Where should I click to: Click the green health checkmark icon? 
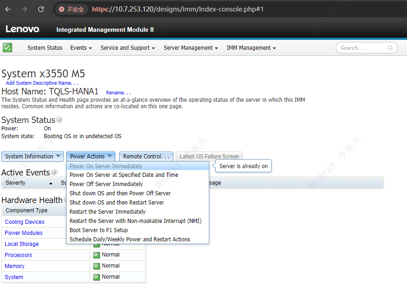click(7, 47)
